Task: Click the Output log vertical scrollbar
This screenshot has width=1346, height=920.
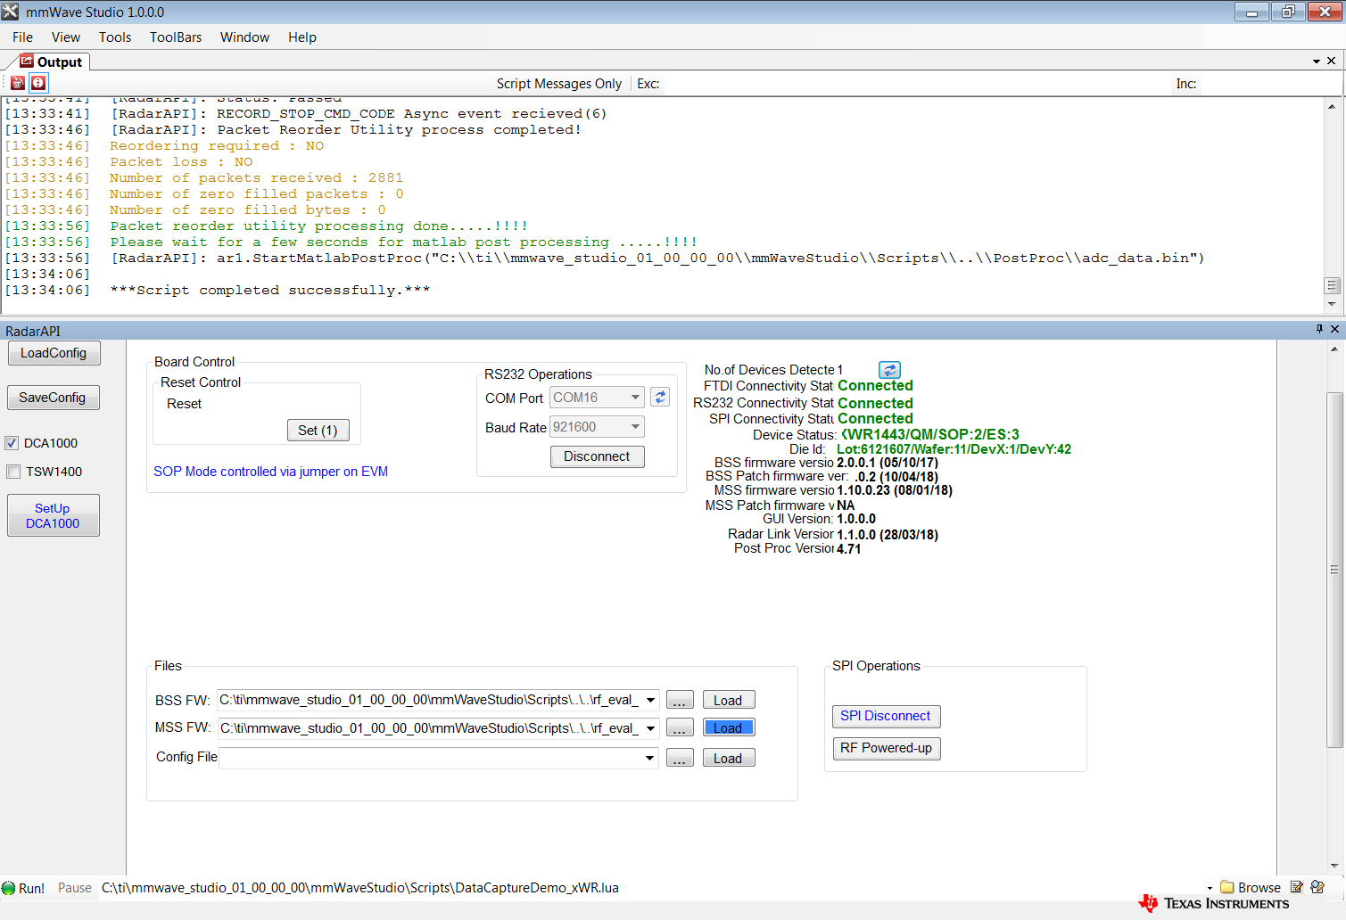Action: pos(1332,205)
